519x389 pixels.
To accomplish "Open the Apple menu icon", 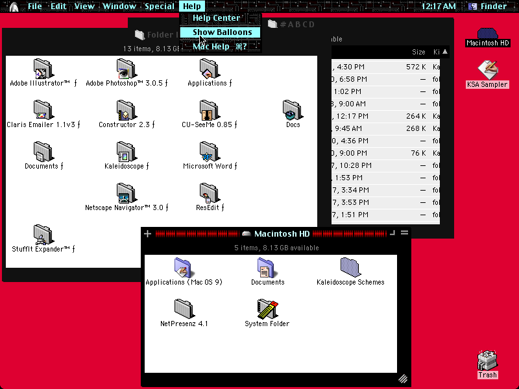I will pyautogui.click(x=14, y=6).
